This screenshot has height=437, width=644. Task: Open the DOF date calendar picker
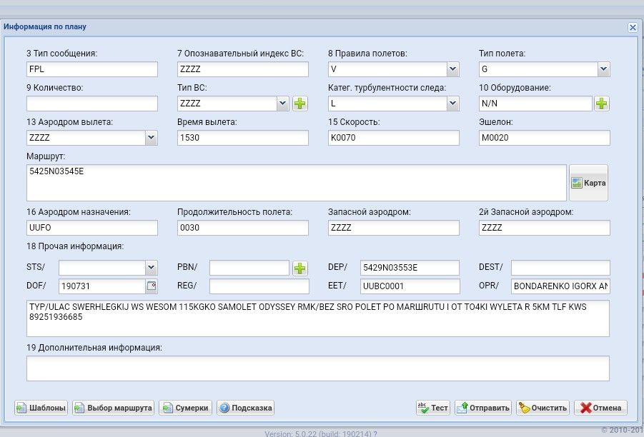click(x=151, y=286)
